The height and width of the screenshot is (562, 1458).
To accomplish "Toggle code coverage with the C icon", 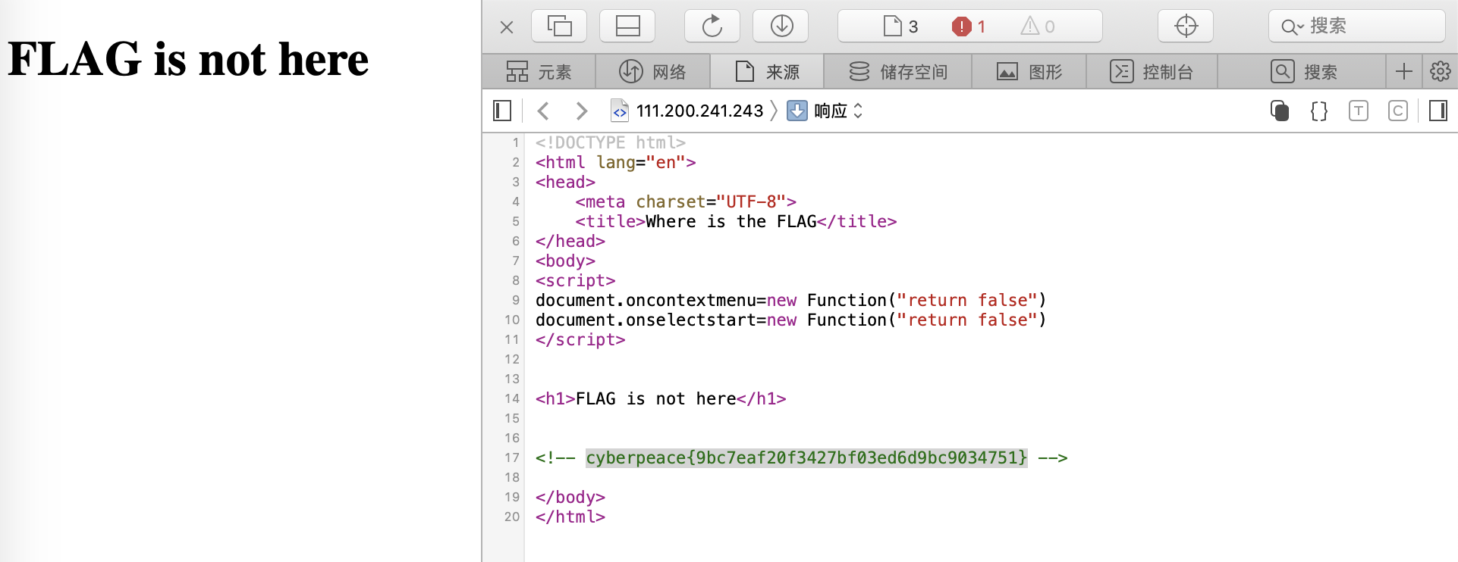I will click(x=1398, y=111).
